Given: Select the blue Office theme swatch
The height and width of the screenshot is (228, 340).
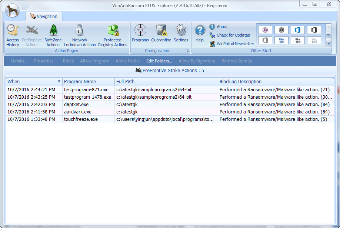Looking at the screenshot, I should (298, 30).
